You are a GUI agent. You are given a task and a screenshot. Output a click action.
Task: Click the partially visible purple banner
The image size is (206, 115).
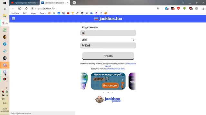point(132,81)
